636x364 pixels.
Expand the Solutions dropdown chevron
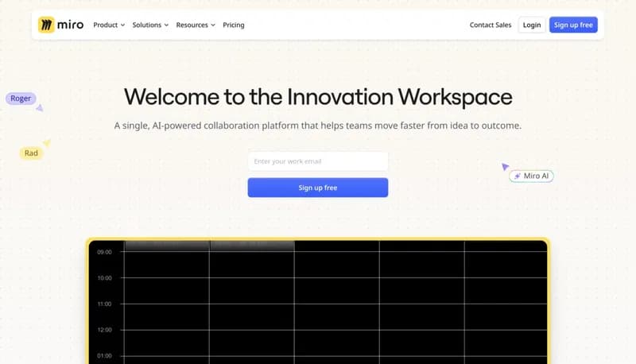point(166,25)
